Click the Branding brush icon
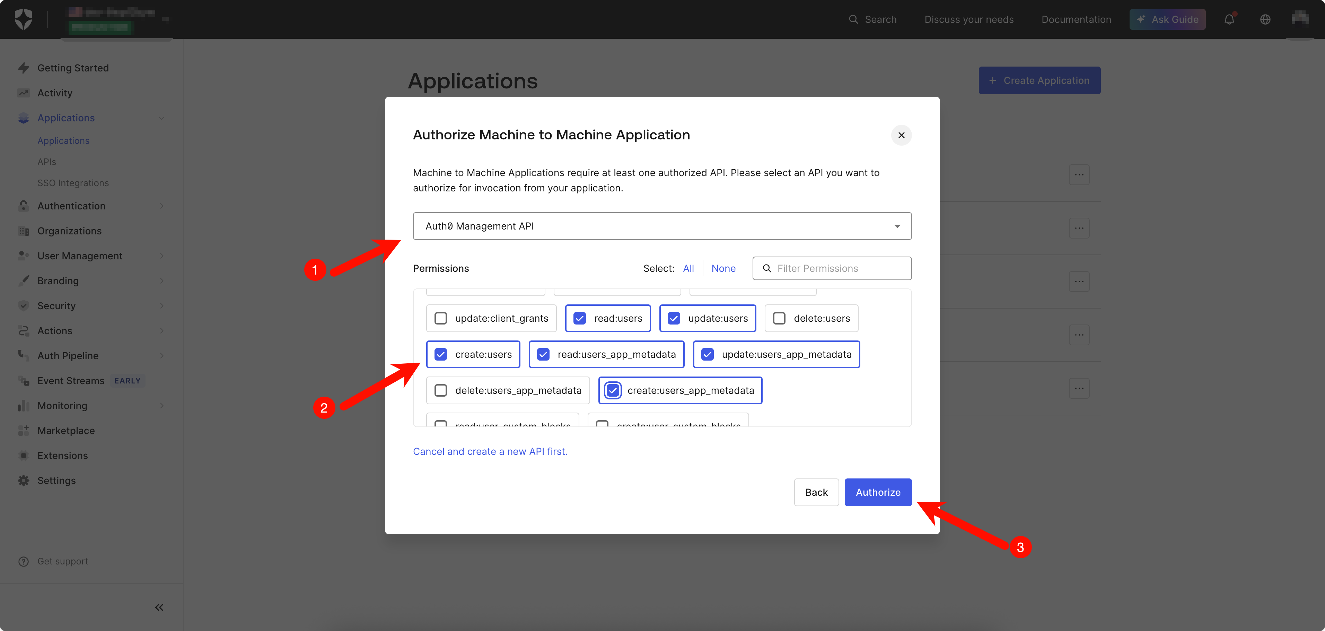Screen dimensions: 1325x631 pyautogui.click(x=23, y=281)
